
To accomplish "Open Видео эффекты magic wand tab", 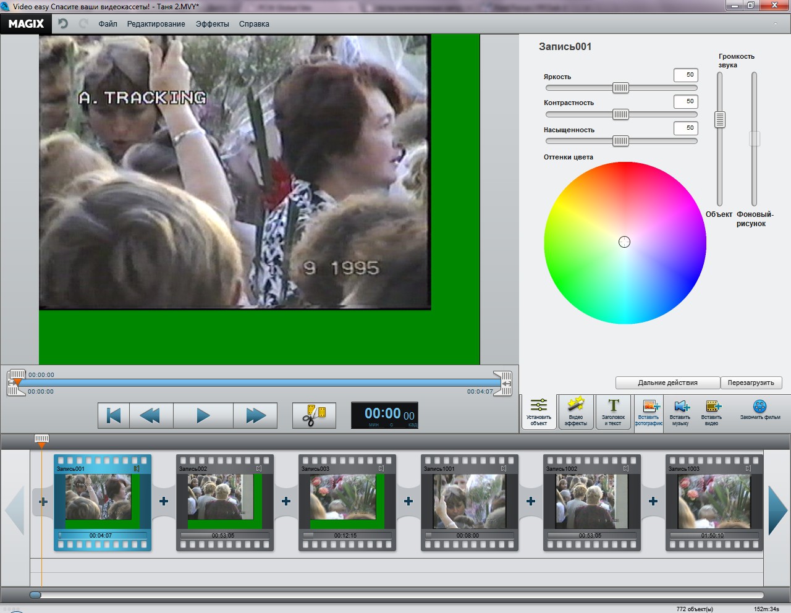I will [x=576, y=412].
